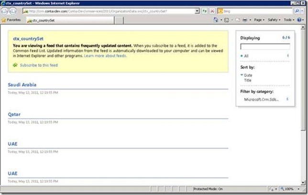The width and height of the screenshot is (308, 195).
Task: Click the Subscribe feed icon
Action: tap(15, 65)
